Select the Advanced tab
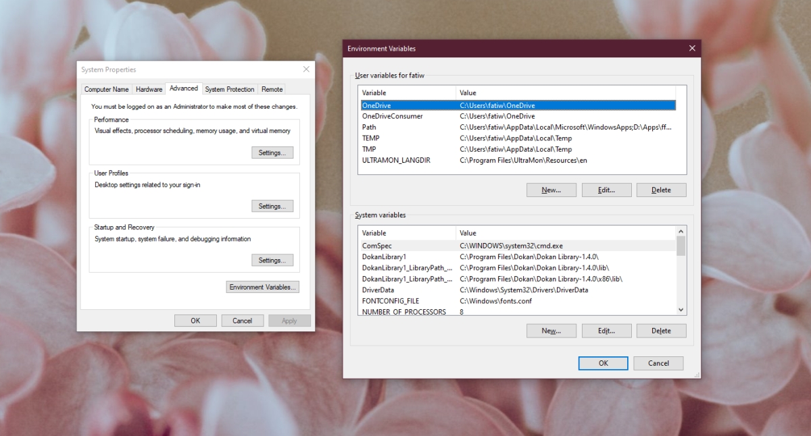The width and height of the screenshot is (811, 436). (184, 88)
